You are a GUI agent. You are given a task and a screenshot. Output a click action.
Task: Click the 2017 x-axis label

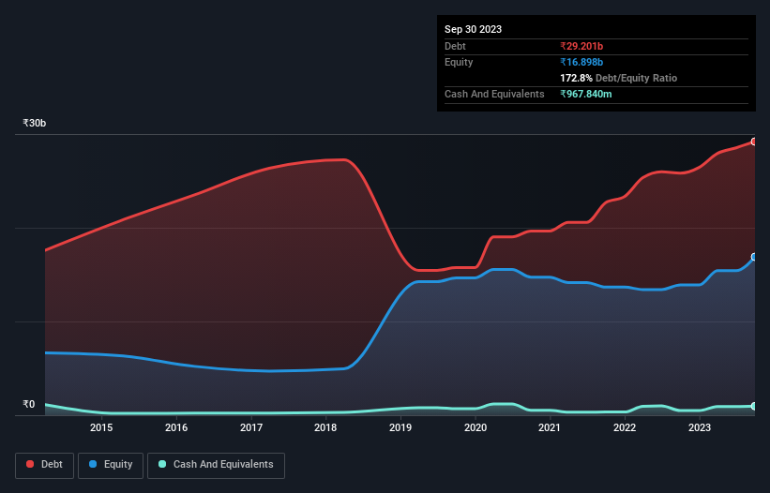tap(251, 427)
